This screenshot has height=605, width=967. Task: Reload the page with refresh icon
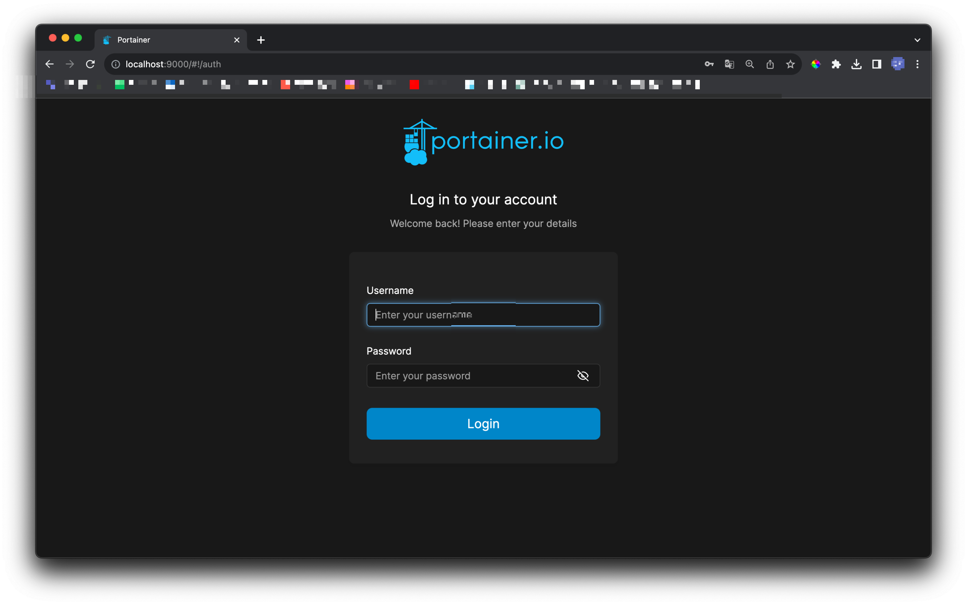click(91, 64)
